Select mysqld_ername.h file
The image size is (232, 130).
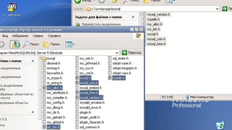pos(90,103)
